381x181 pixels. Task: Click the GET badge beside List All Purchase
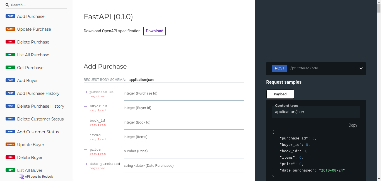tap(10, 54)
